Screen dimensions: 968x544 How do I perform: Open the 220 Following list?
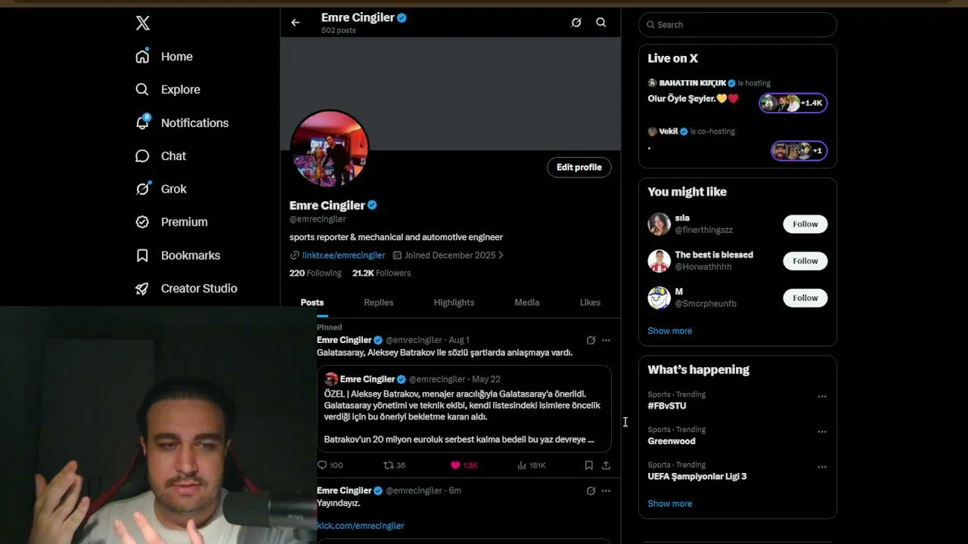point(315,273)
